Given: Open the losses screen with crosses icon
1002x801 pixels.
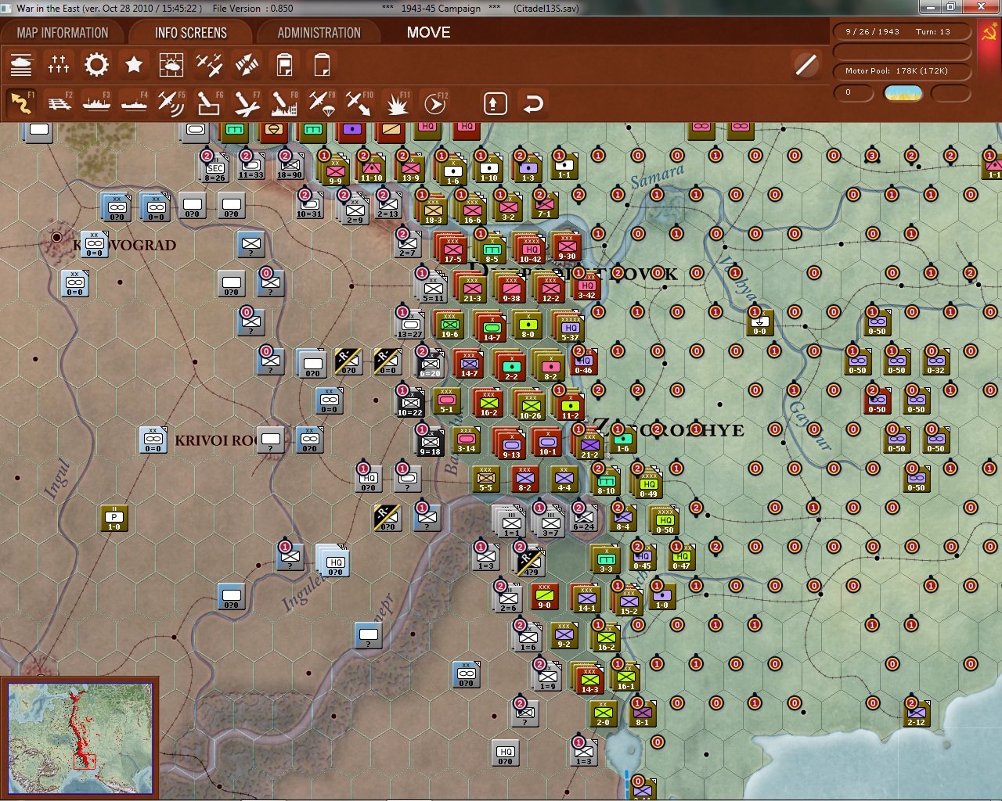Looking at the screenshot, I should pyautogui.click(x=59, y=65).
